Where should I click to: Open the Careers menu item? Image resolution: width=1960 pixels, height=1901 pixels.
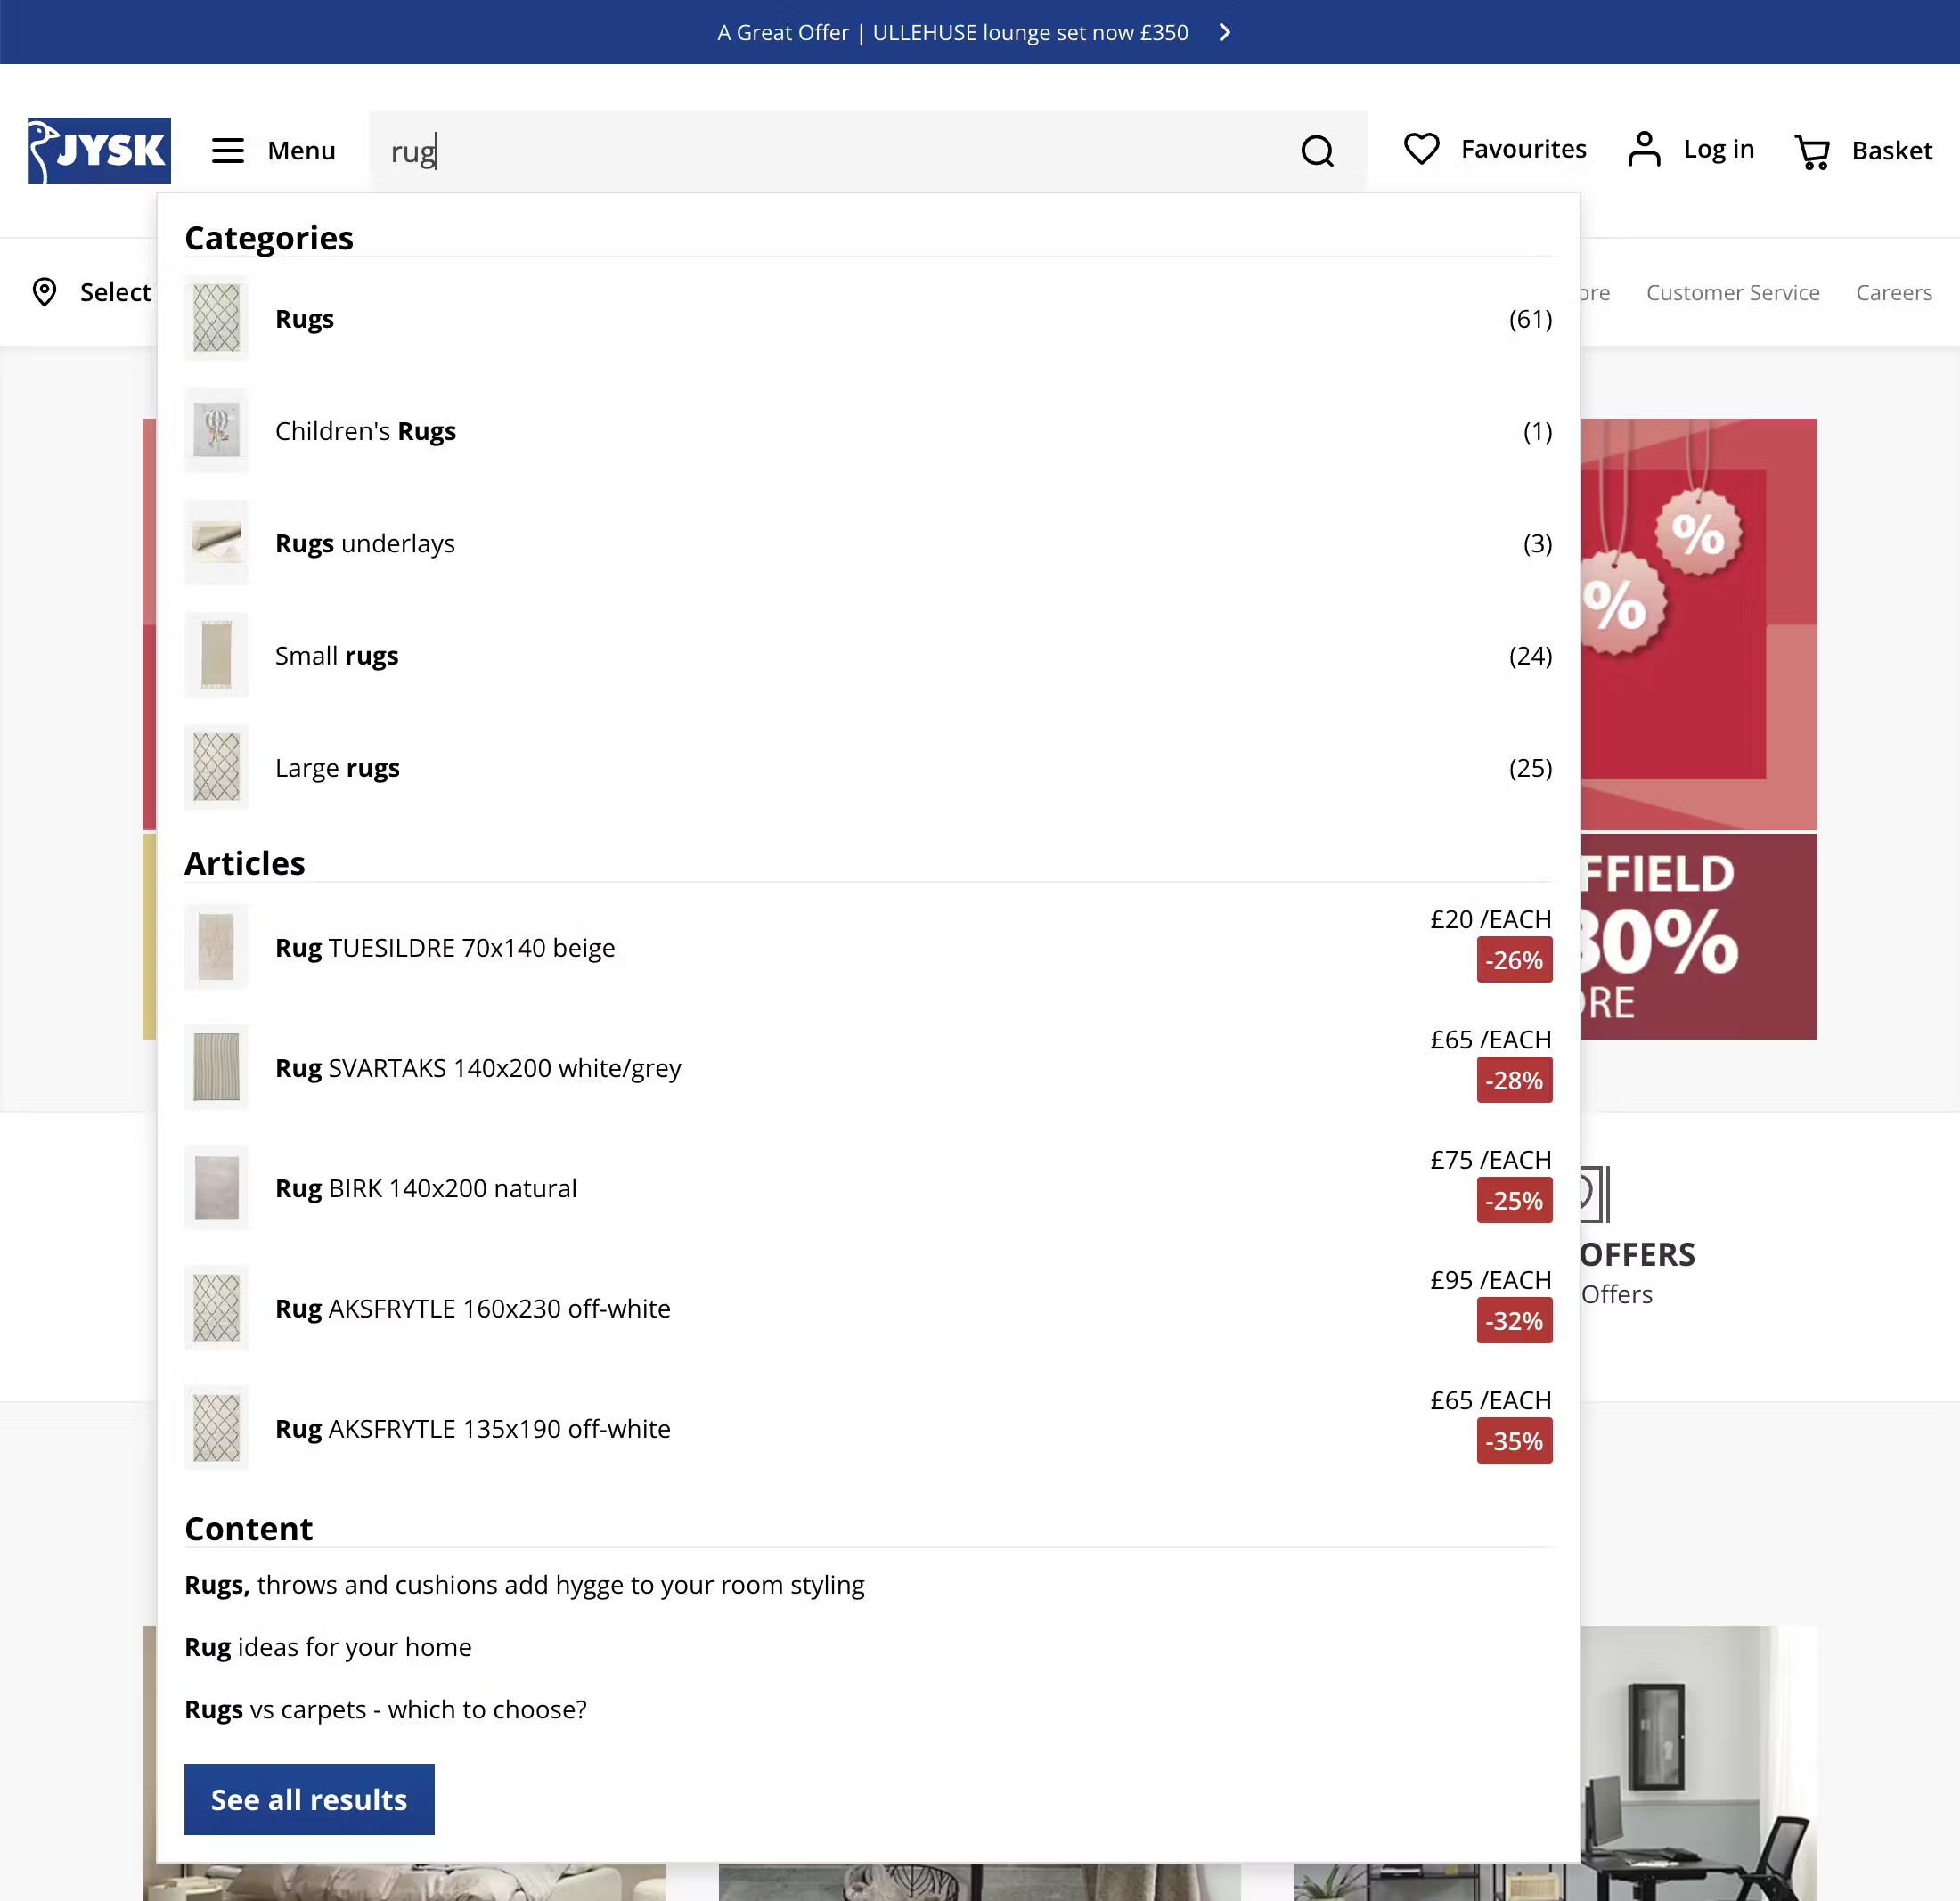(1894, 292)
